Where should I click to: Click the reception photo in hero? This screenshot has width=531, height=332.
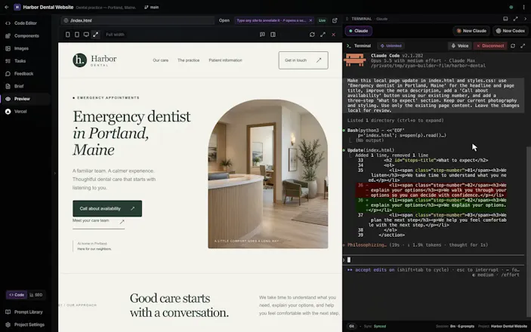(268, 174)
